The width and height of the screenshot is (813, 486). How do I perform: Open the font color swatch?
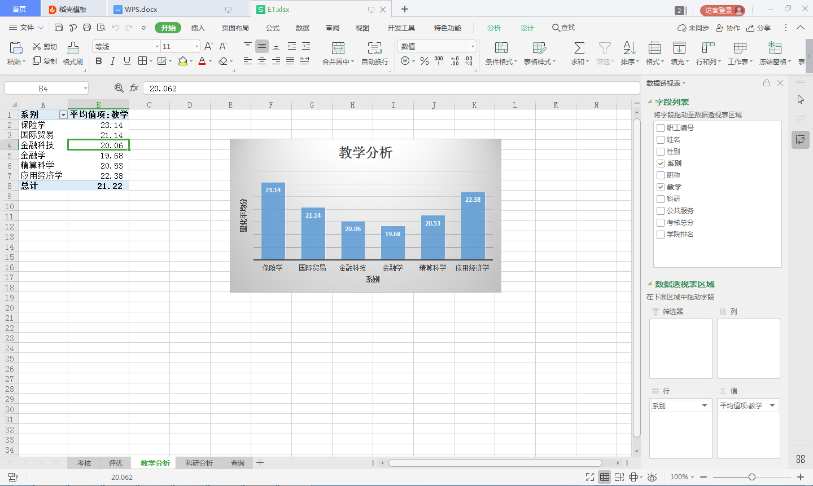pos(202,61)
